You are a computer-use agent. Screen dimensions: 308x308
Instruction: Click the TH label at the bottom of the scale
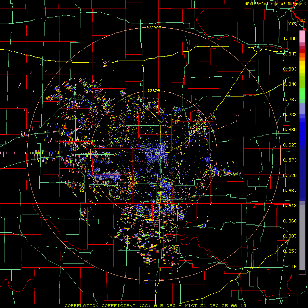point(294,267)
